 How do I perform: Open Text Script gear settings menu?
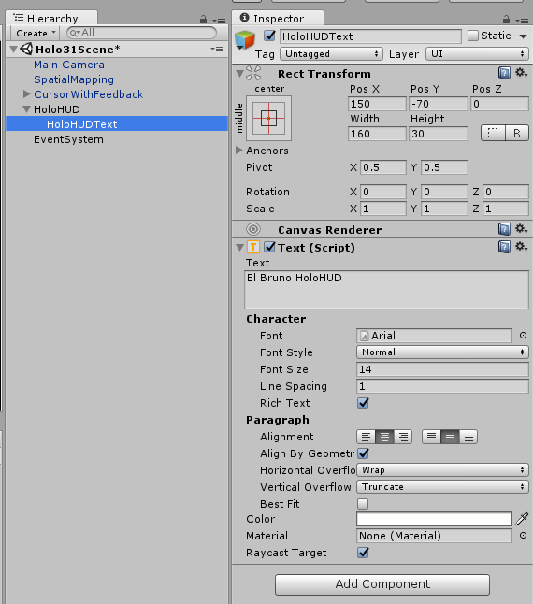click(x=522, y=247)
